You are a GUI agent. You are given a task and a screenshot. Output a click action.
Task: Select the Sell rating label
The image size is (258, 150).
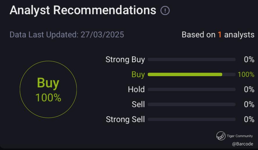click(138, 104)
